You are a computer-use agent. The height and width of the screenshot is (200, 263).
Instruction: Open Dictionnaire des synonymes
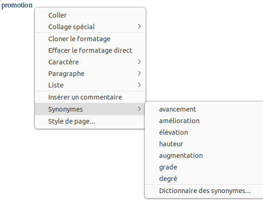click(204, 191)
